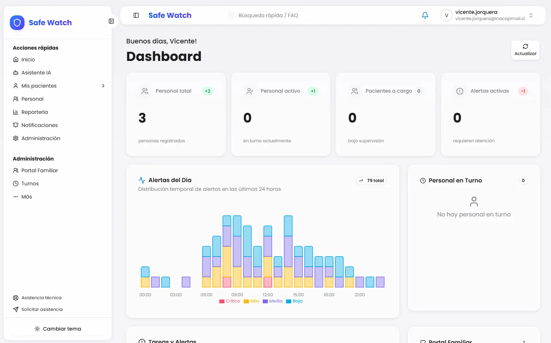Toggle the sidebar collapse control
Image resolution: width=551 pixels, height=343 pixels.
pos(111,21)
